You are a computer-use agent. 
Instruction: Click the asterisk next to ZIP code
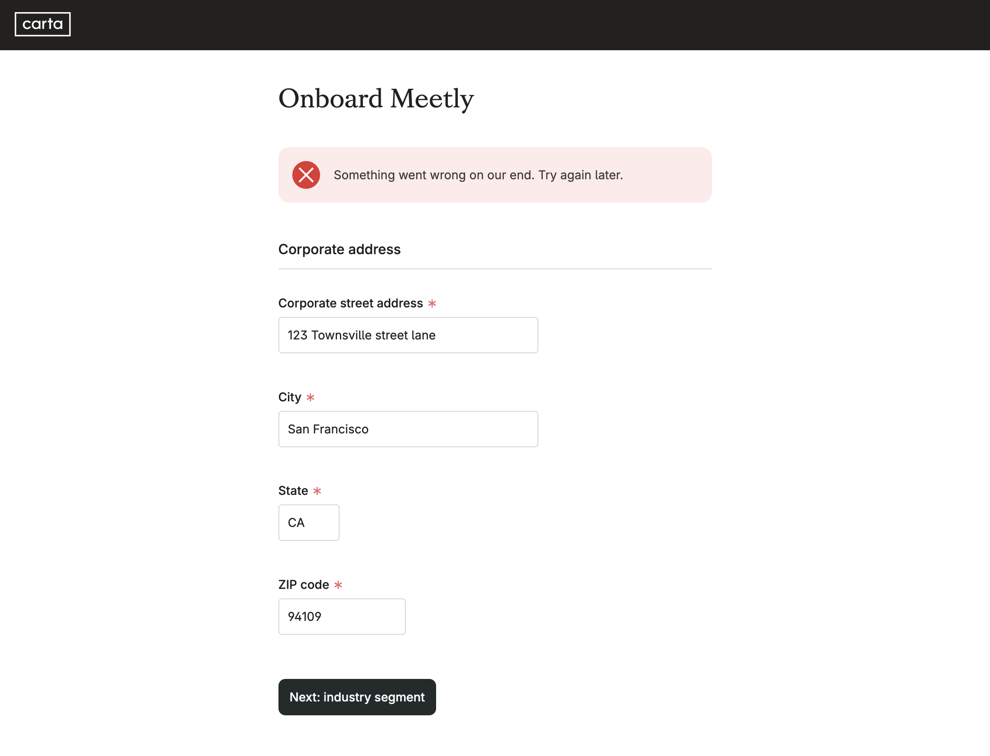coord(338,585)
